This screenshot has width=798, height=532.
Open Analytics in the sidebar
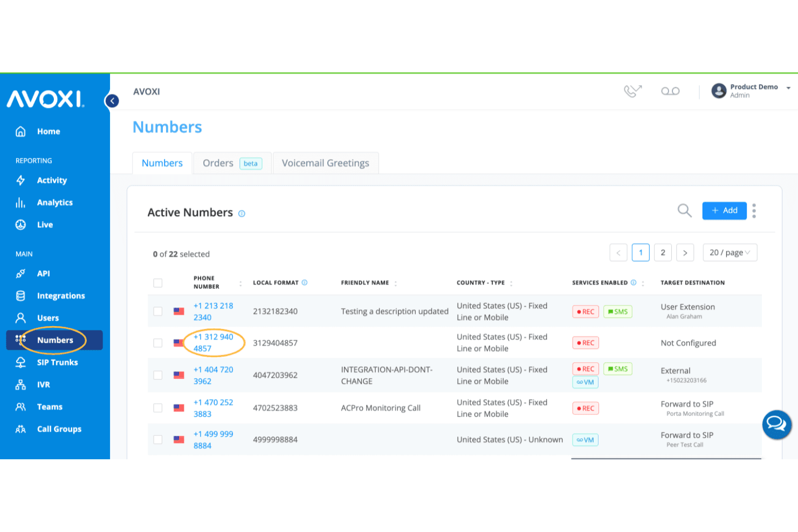(54, 203)
